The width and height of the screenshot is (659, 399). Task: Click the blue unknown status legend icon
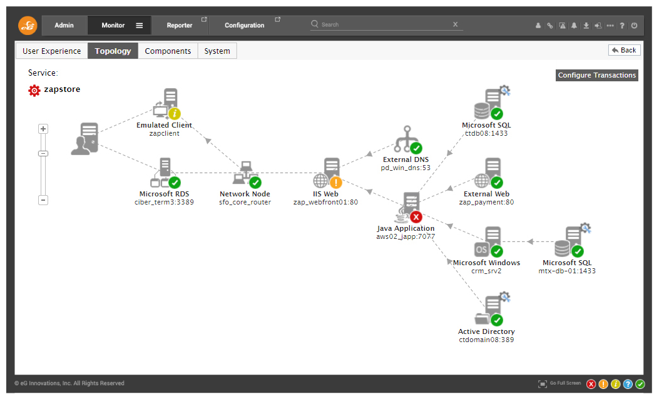coord(628,384)
